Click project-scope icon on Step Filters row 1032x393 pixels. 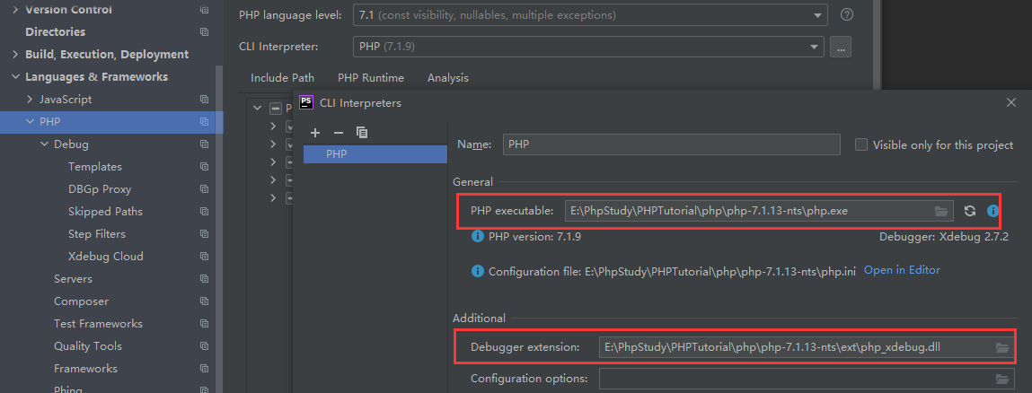coord(205,234)
